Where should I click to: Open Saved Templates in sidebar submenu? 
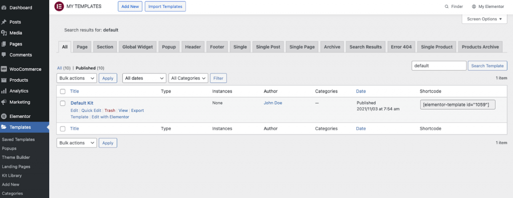[19, 139]
